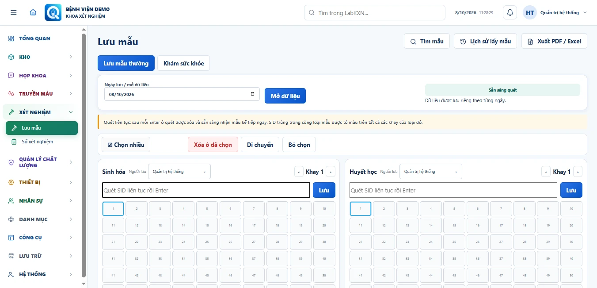Open the calendar picker in date field
Image resolution: width=597 pixels, height=288 pixels.
[x=252, y=94]
